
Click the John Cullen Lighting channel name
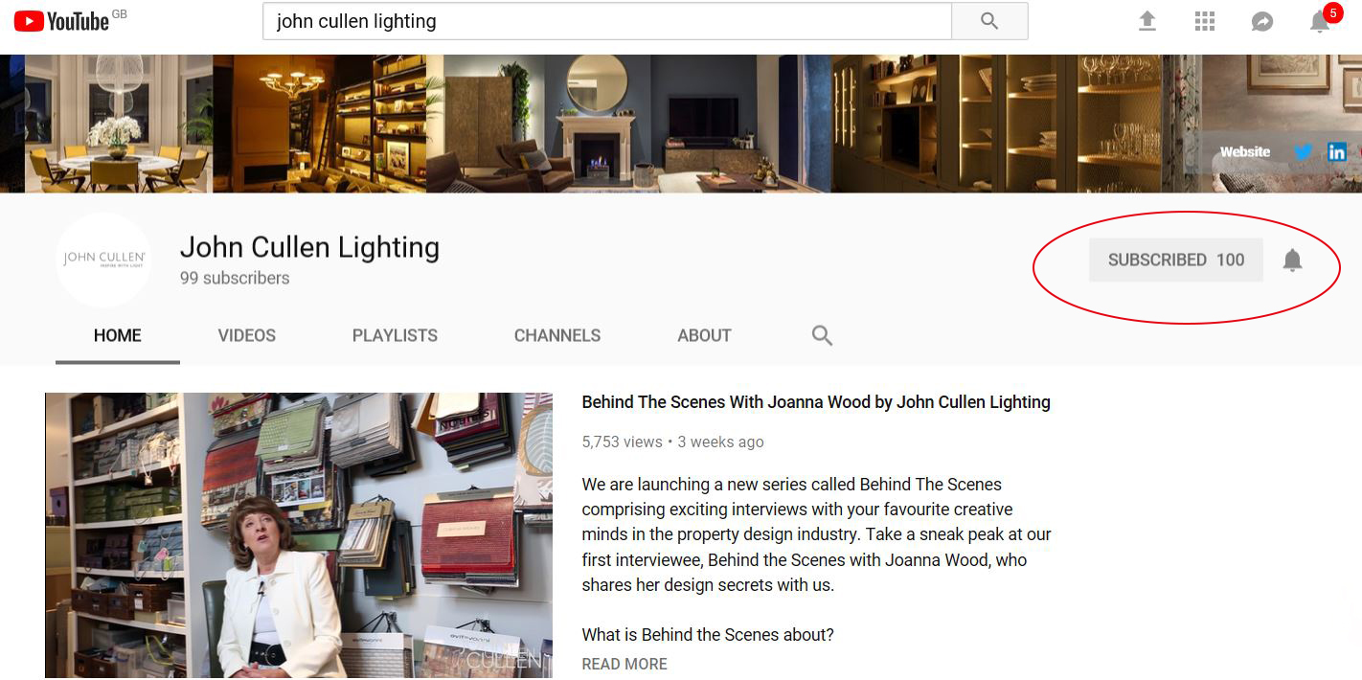point(309,247)
